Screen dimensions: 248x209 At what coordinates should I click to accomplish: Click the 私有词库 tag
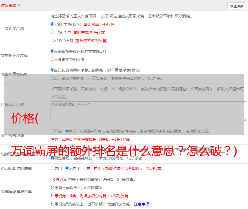pos(60,179)
